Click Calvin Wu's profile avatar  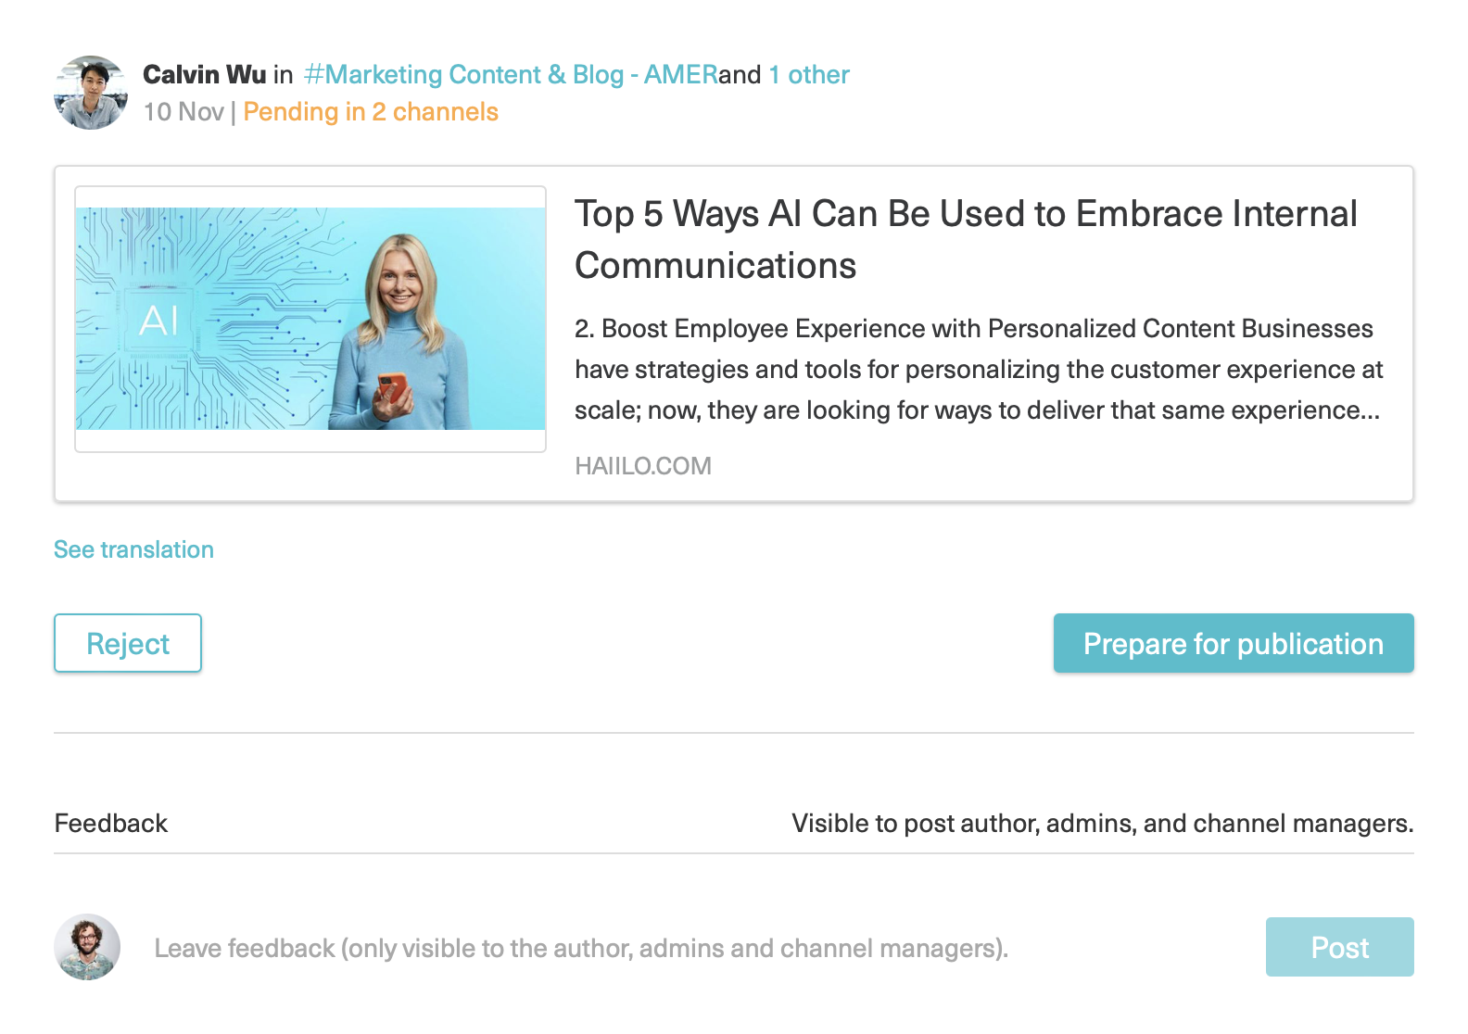91,93
